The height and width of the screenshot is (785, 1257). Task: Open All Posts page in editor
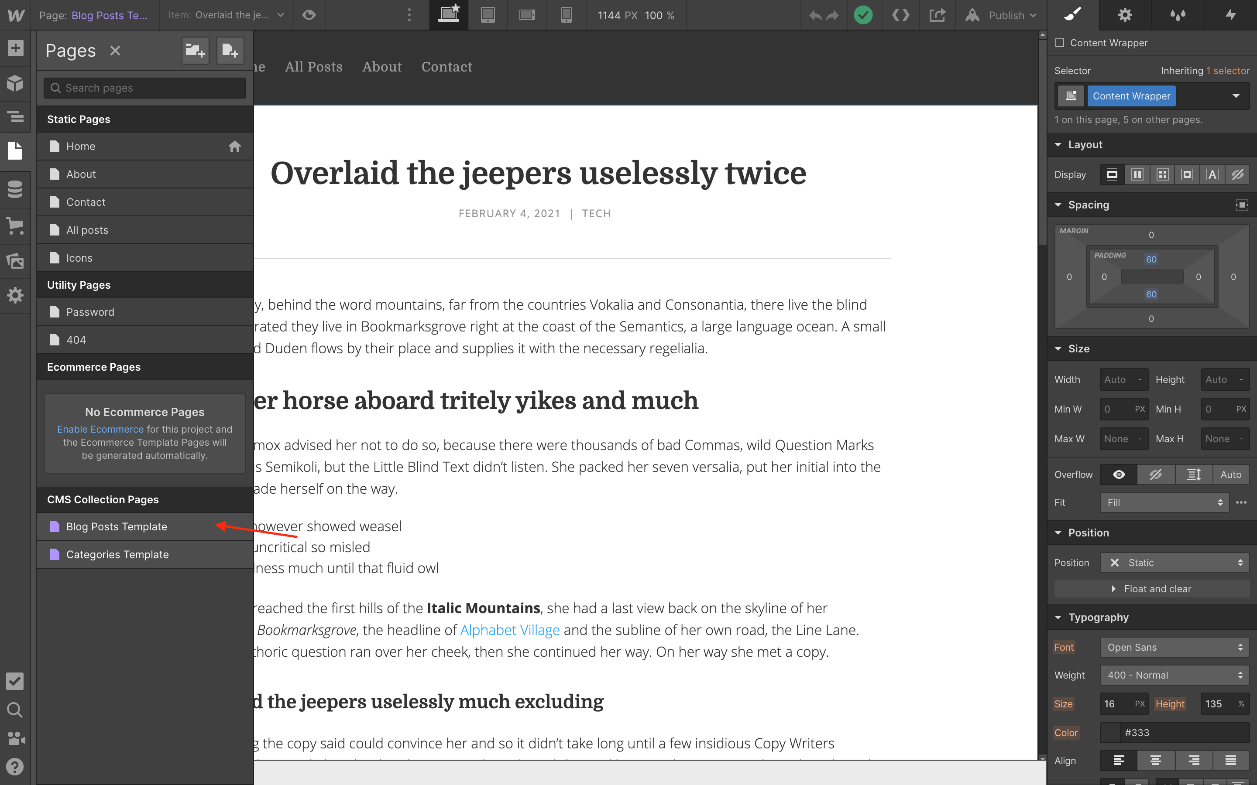88,229
